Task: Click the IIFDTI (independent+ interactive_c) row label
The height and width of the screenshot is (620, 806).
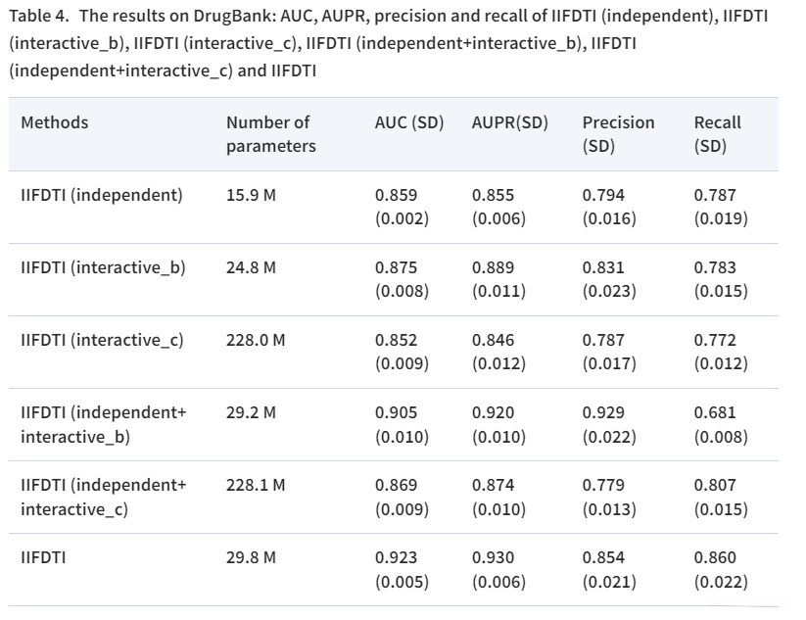Action: pos(103,497)
